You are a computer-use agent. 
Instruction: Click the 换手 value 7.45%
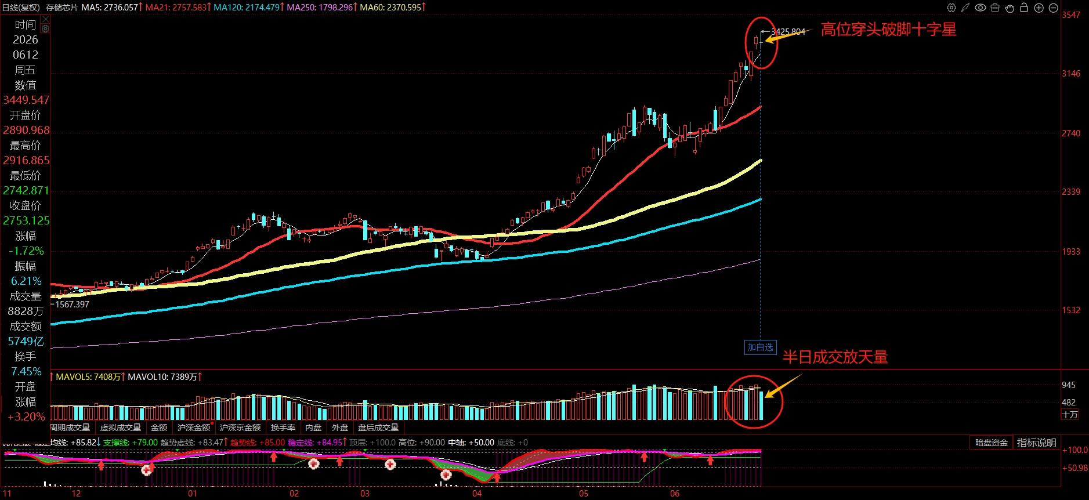(26, 371)
